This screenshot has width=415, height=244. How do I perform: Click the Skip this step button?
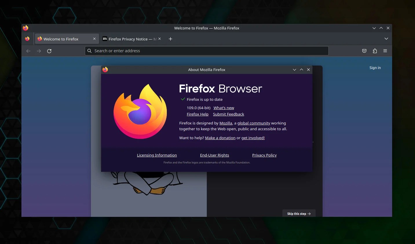click(x=299, y=213)
